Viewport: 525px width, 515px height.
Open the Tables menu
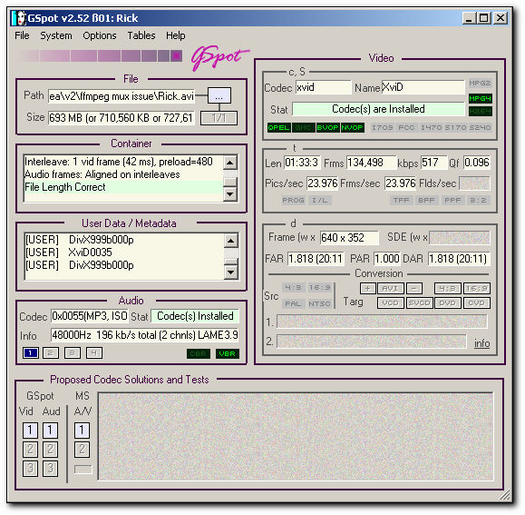point(141,35)
